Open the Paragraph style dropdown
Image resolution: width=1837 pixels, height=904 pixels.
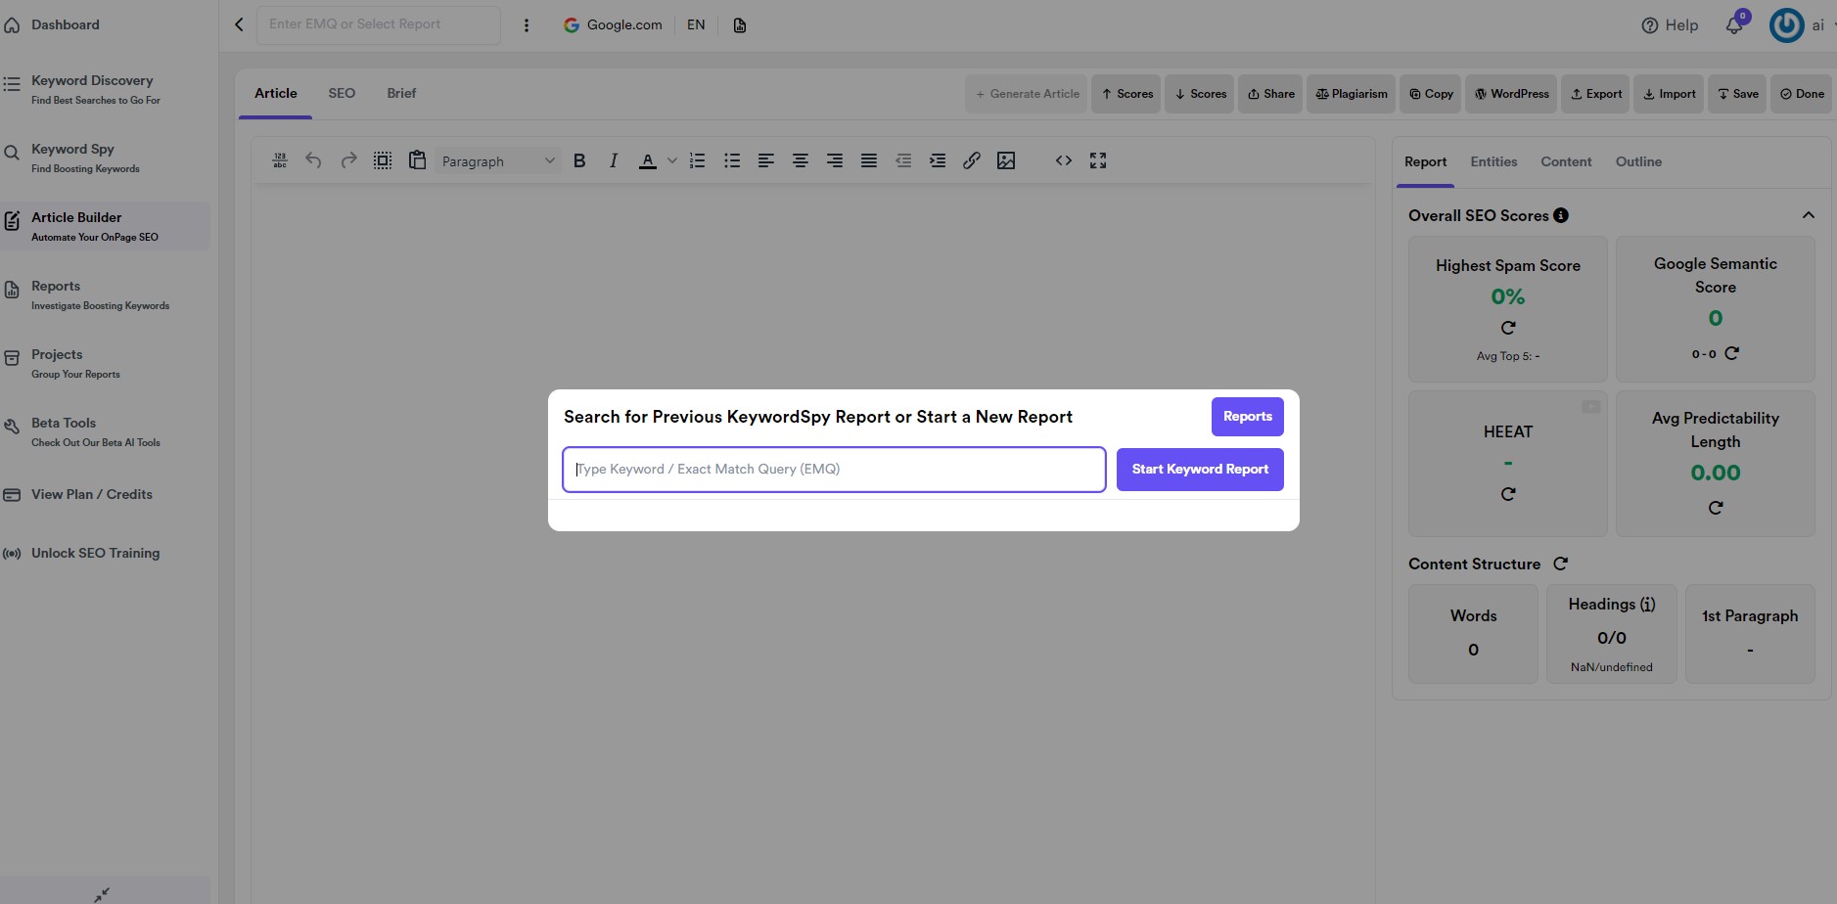[x=498, y=161]
